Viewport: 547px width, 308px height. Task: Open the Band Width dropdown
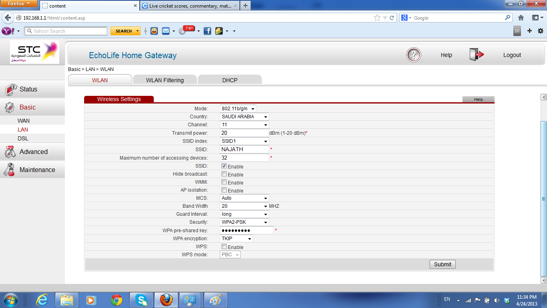244,206
